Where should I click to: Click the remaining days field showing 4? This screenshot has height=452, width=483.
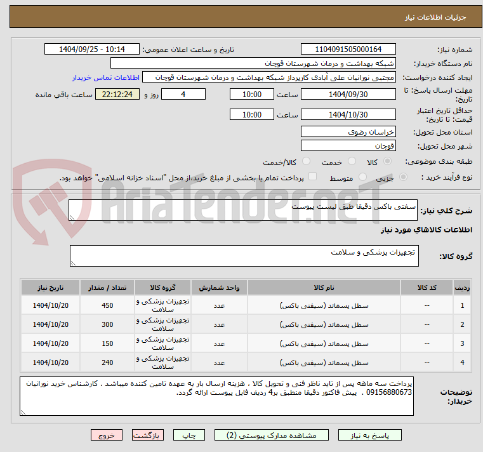point(183,94)
